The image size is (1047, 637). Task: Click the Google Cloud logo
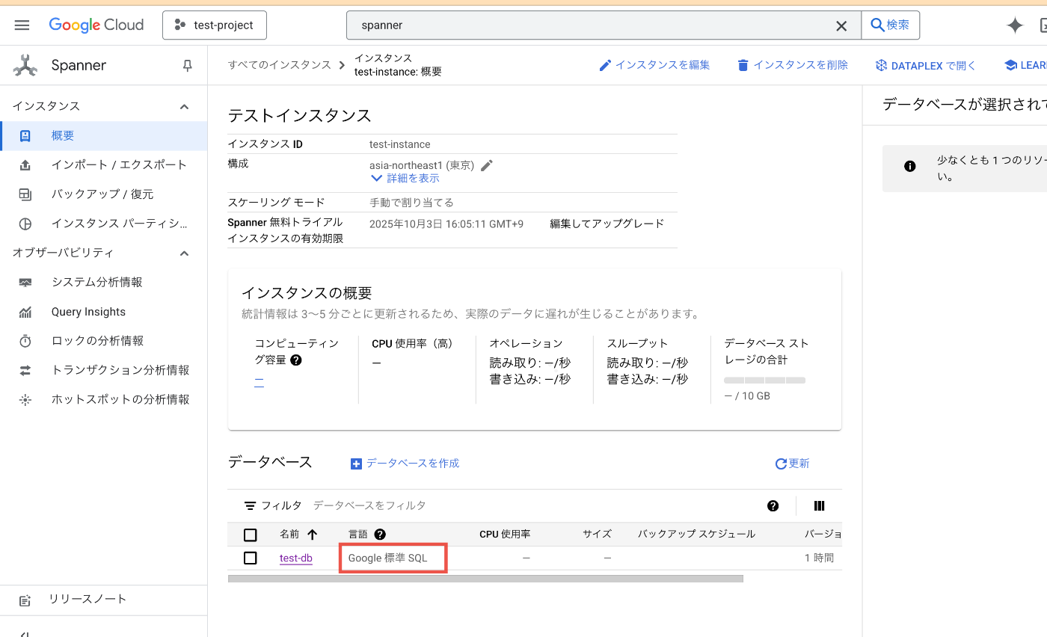[x=96, y=25]
